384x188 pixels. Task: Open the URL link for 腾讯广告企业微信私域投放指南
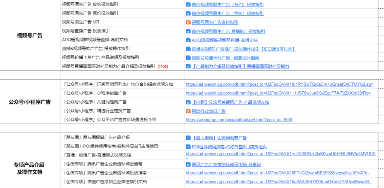pyautogui.click(x=278, y=173)
